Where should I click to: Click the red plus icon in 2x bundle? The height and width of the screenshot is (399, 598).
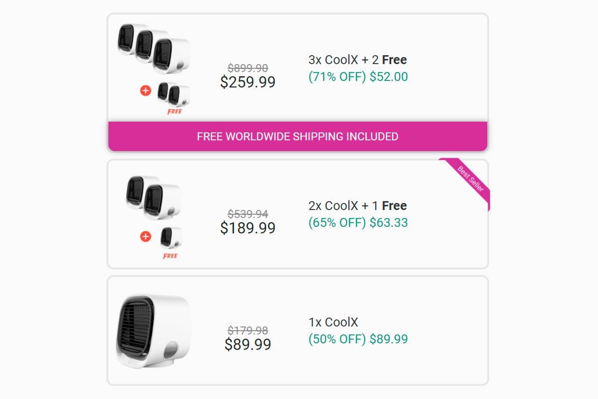(145, 237)
